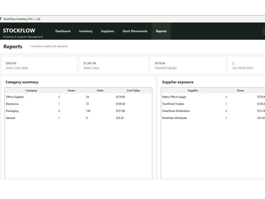
Task: Select the GreenPack Distribution row
Action: click(x=213, y=111)
